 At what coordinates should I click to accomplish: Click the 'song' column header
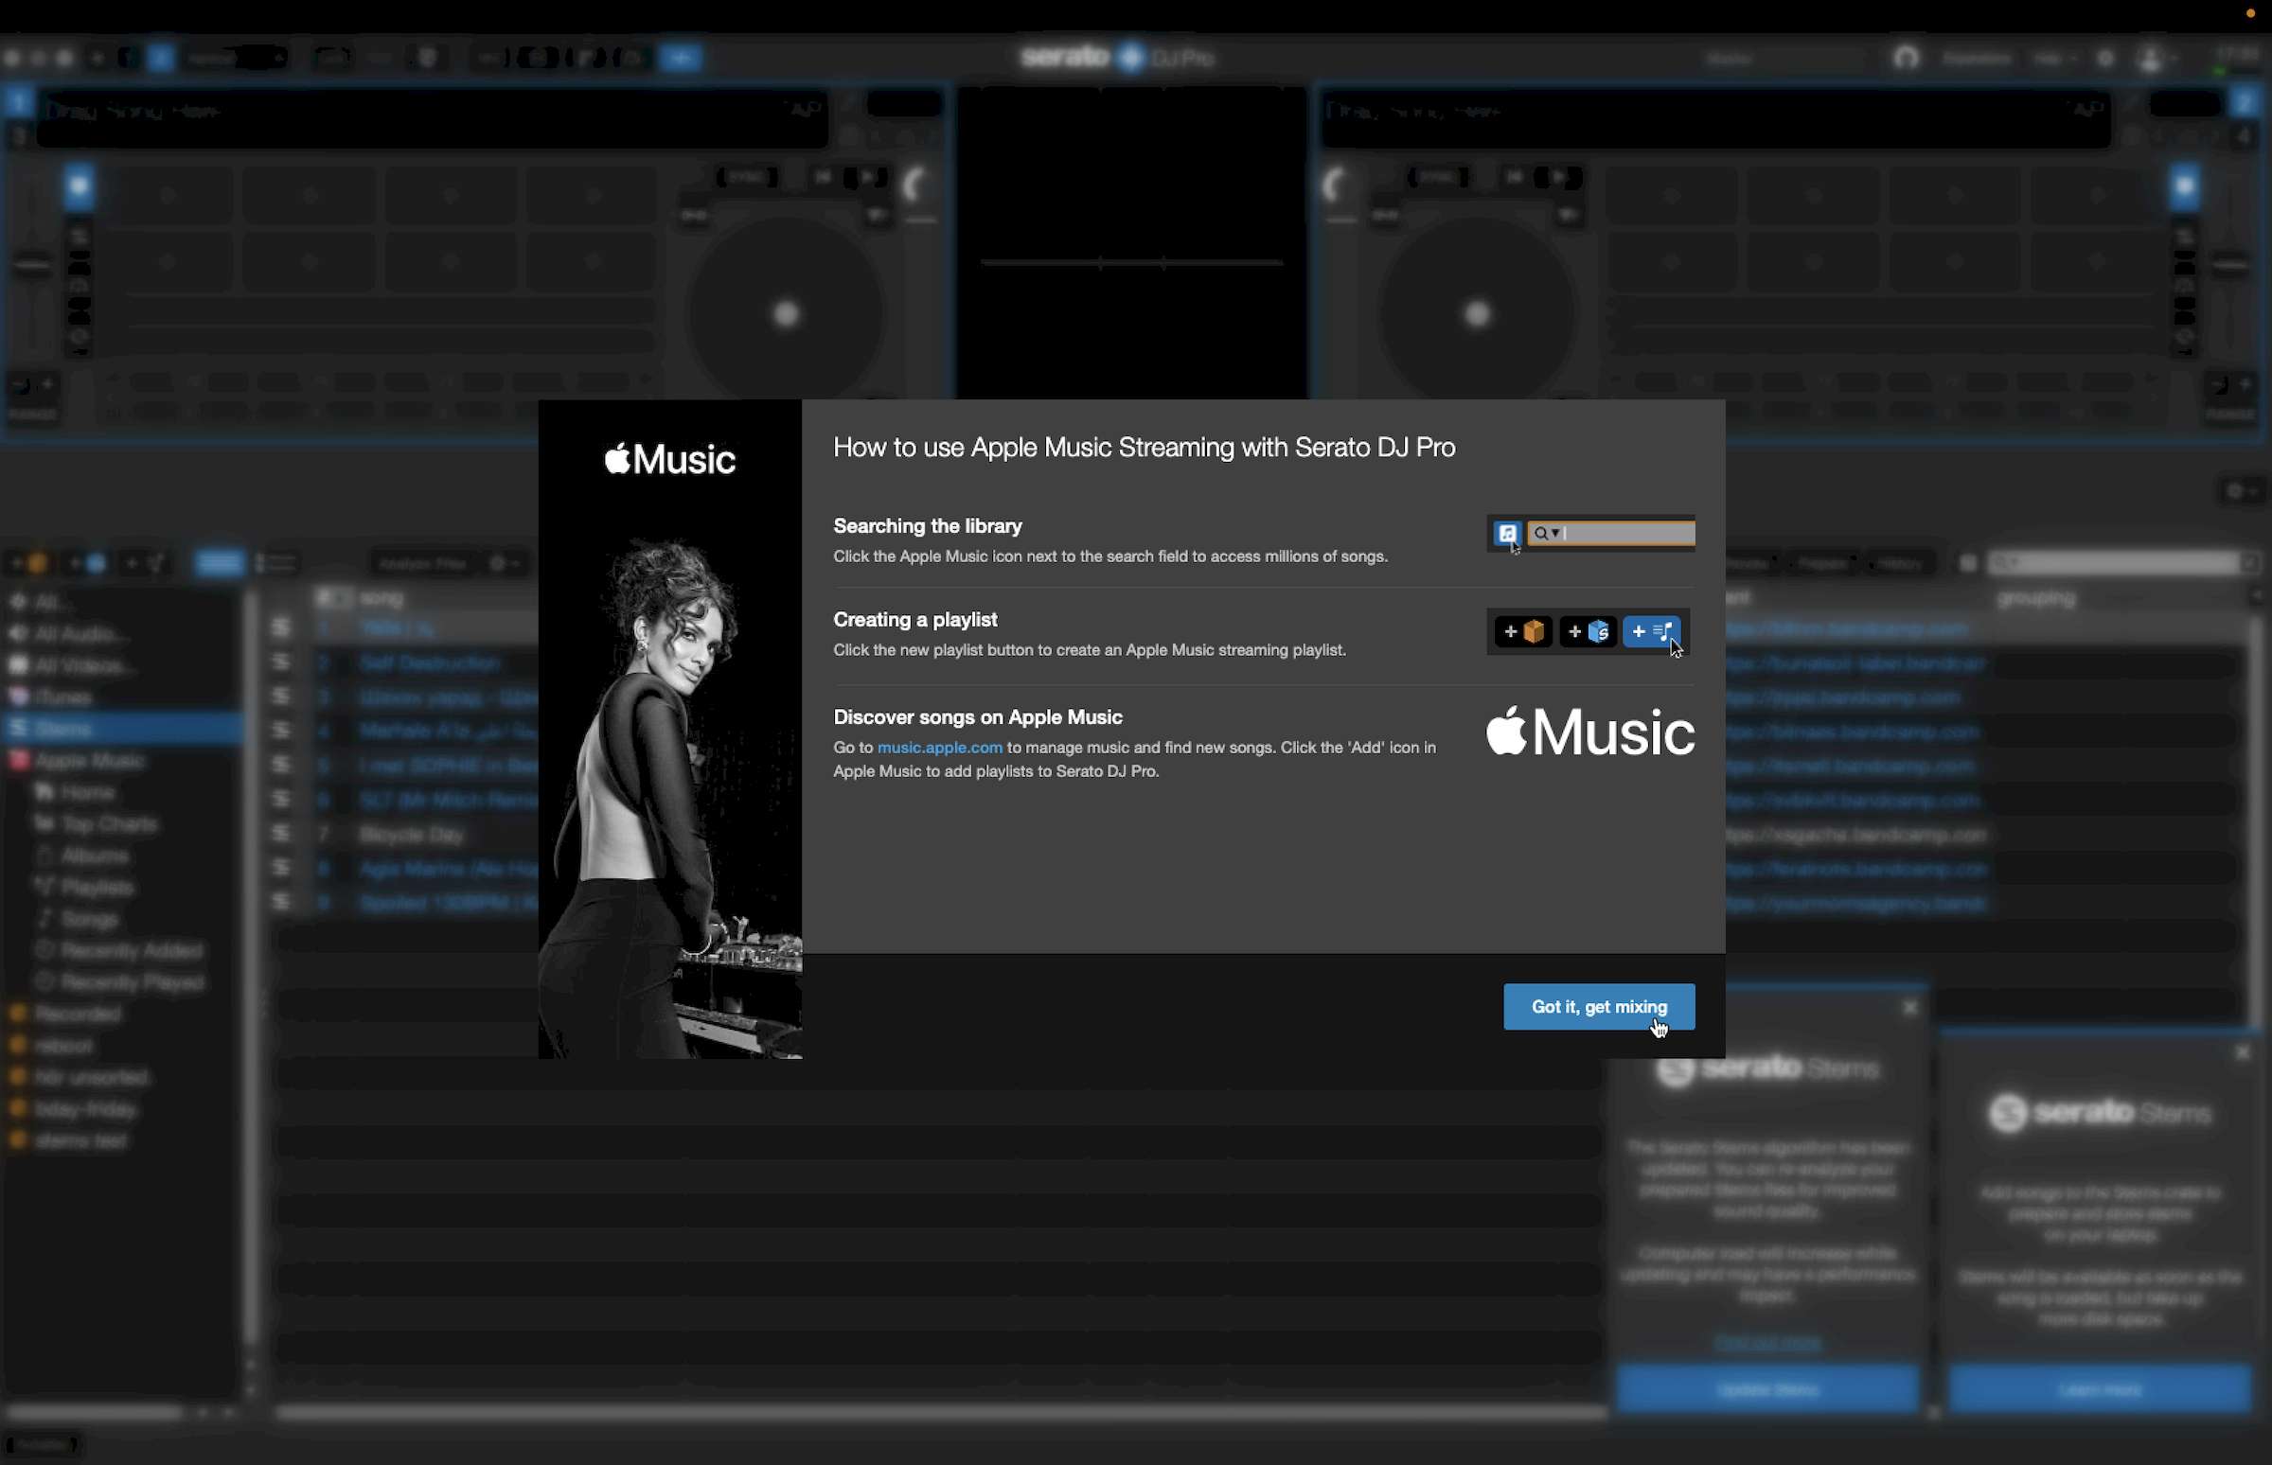pyautogui.click(x=381, y=597)
